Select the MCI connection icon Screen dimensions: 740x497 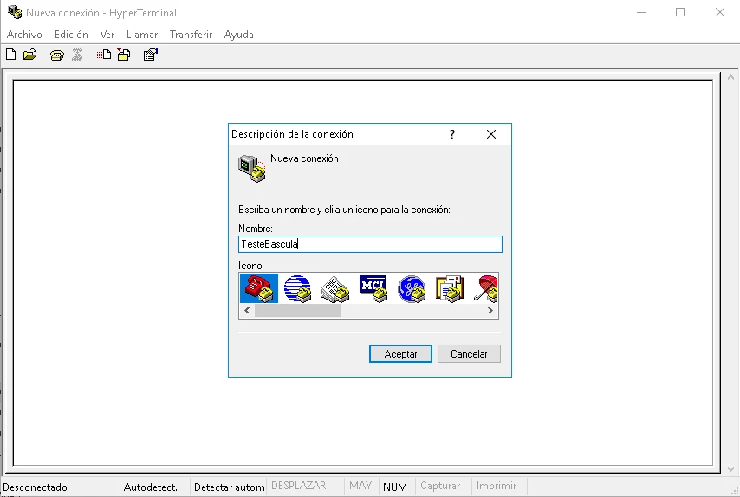(x=373, y=288)
